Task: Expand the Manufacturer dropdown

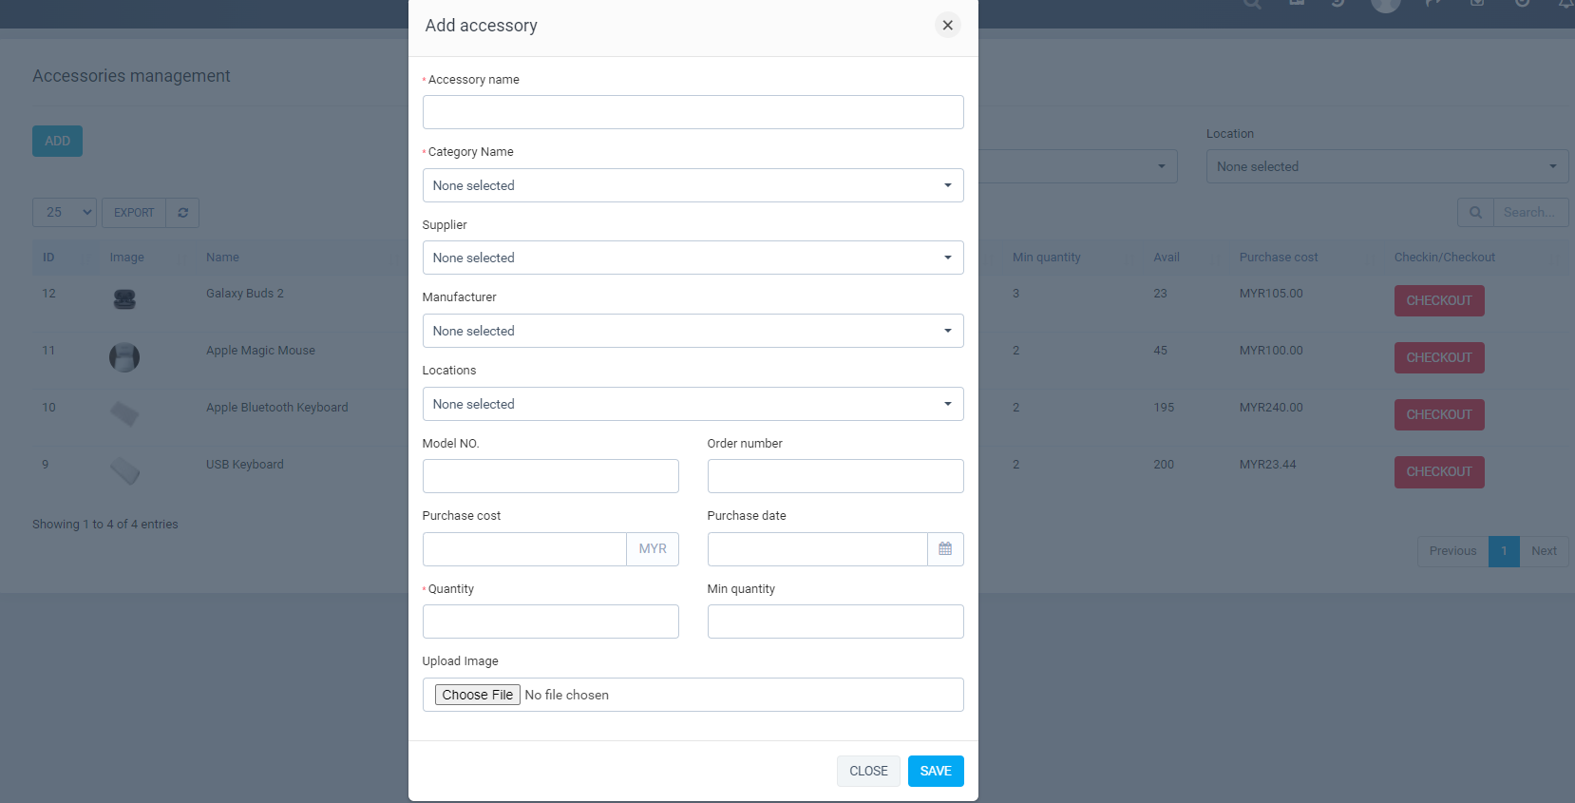Action: [693, 331]
